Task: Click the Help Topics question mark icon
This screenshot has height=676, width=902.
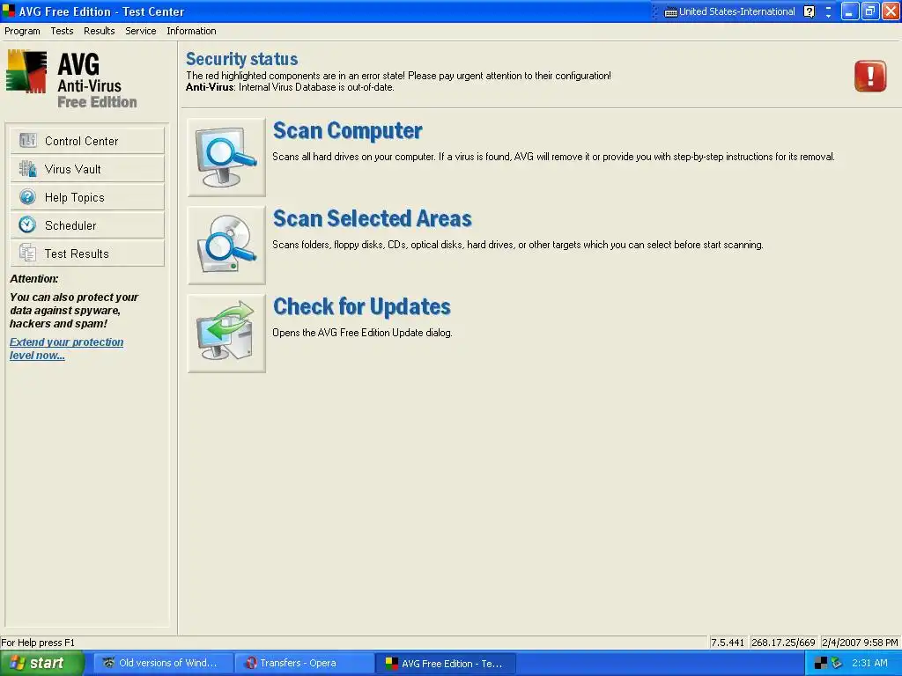Action: (x=27, y=196)
